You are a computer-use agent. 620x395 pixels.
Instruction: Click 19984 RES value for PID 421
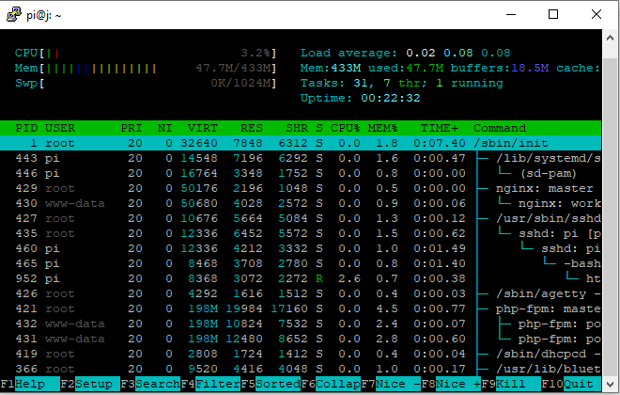click(244, 308)
